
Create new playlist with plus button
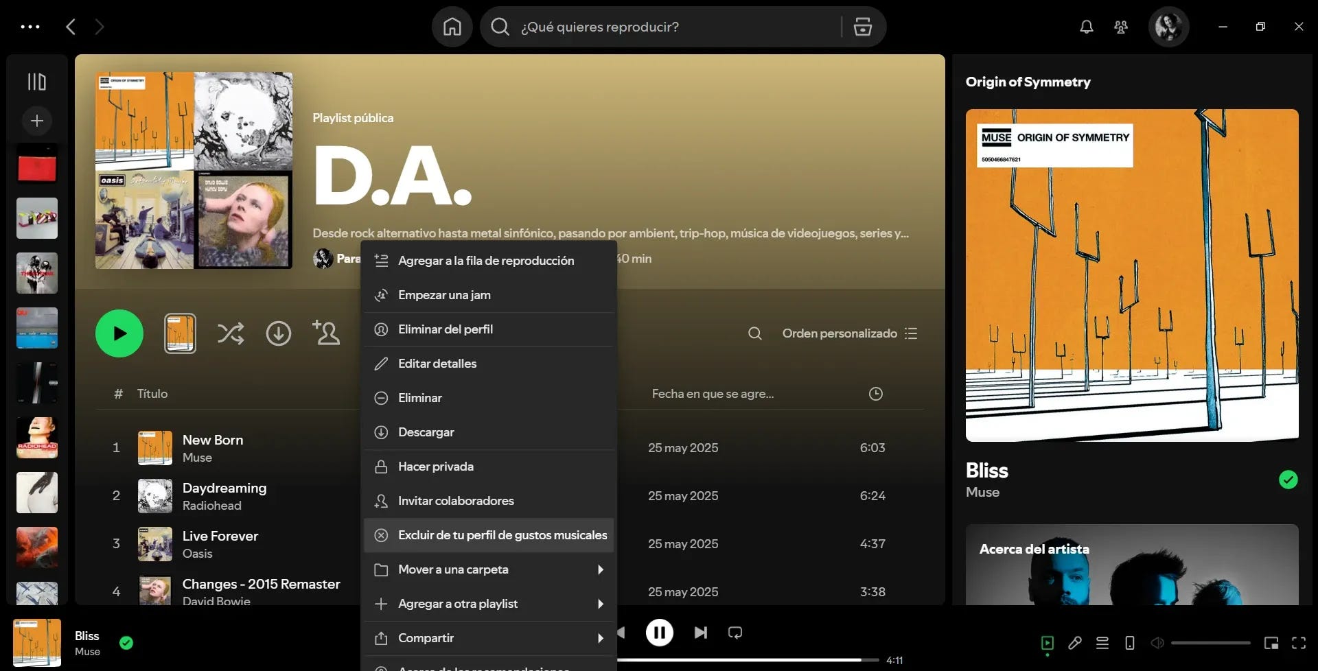37,121
